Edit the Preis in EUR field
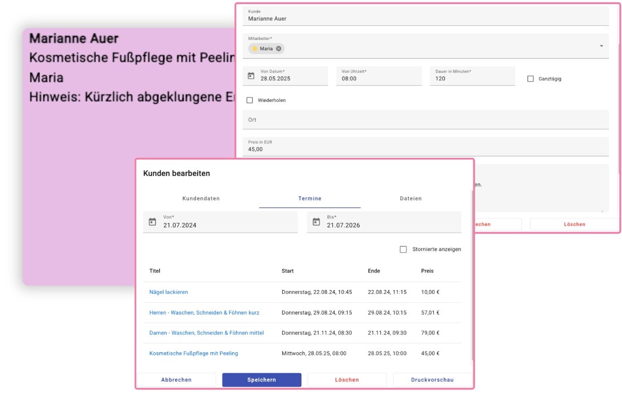The width and height of the screenshot is (622, 399). pos(425,146)
